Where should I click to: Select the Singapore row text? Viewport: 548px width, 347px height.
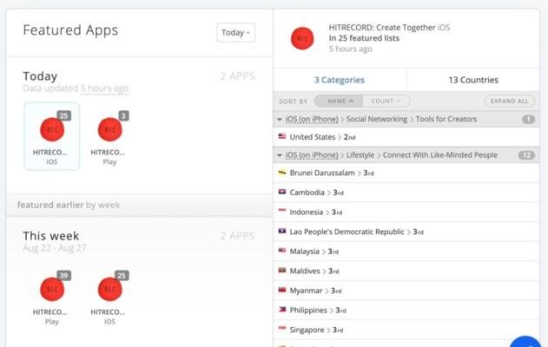[x=307, y=330]
